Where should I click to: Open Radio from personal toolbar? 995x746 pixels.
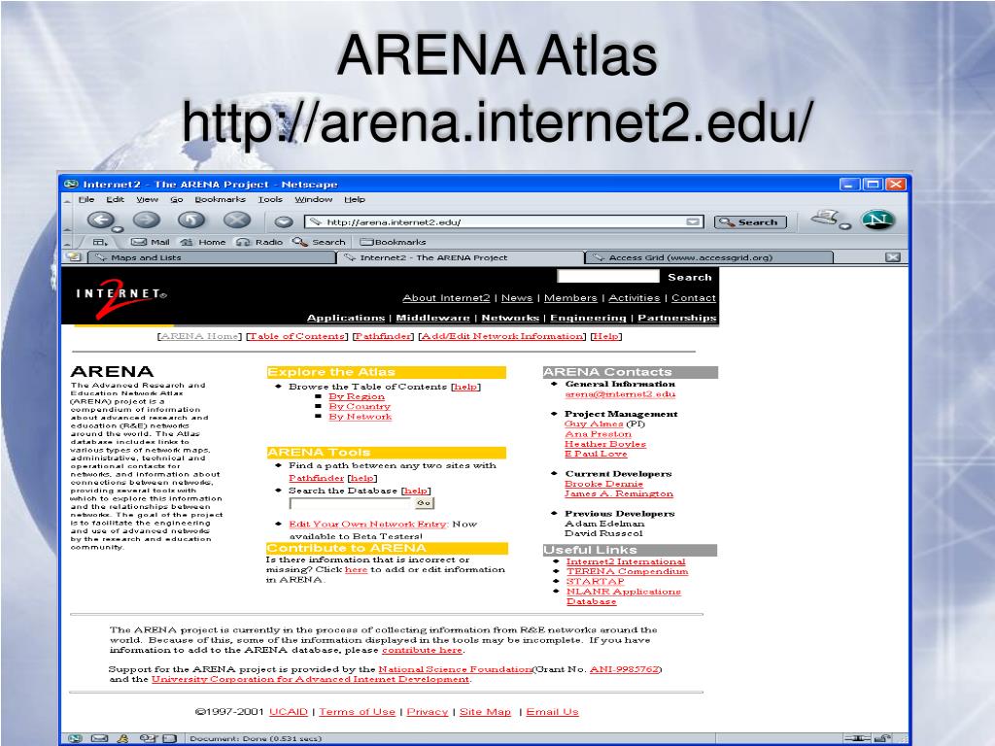259,242
